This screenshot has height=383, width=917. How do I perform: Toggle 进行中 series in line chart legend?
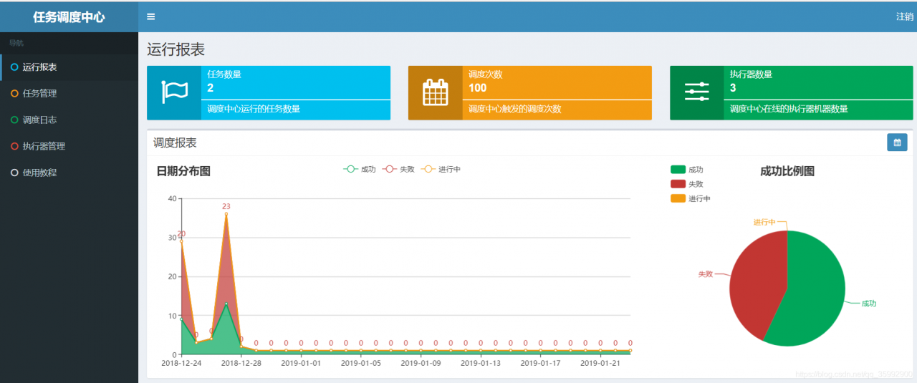441,169
